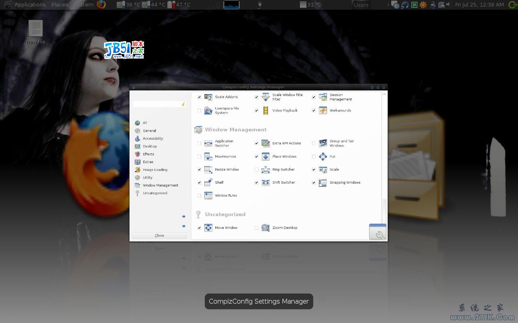
Task: Enable the Group and Tab Windows checkbox
Action: 314,143
